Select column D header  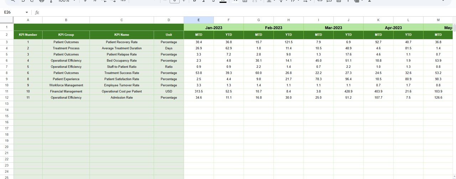169,20
